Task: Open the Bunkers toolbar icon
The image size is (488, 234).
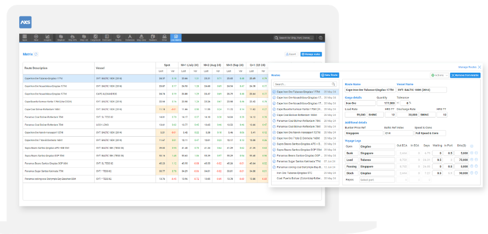Action: tap(153, 38)
